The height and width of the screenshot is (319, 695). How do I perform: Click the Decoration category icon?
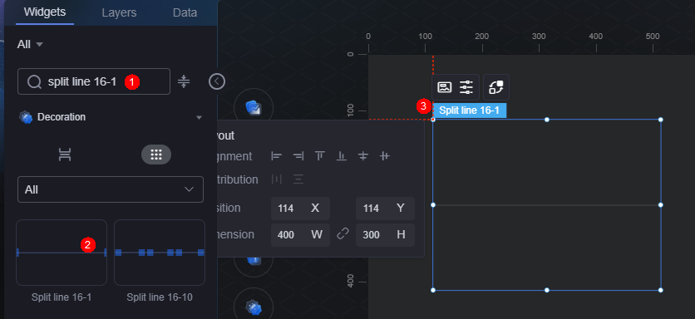(26, 117)
